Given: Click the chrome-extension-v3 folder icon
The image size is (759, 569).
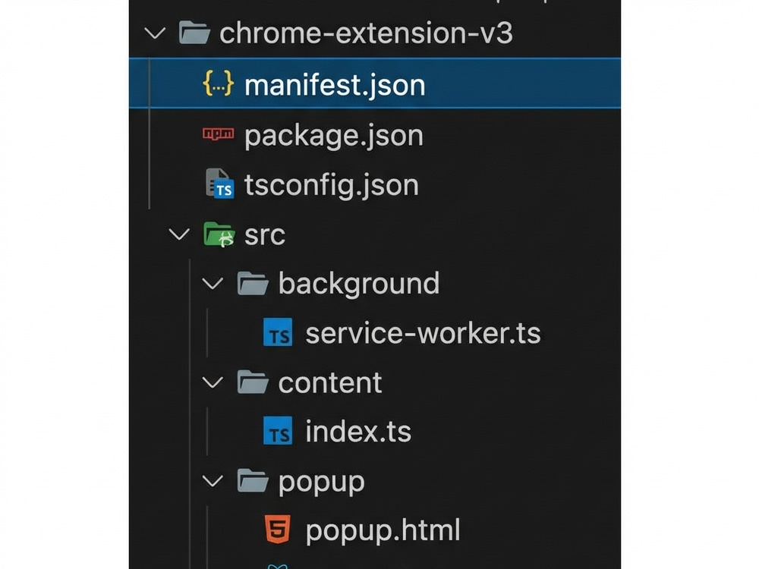Looking at the screenshot, I should click(194, 33).
